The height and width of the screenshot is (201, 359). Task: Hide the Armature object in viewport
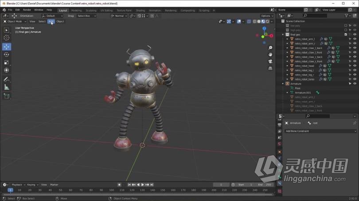(x=355, y=84)
